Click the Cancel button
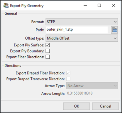 click(x=106, y=106)
